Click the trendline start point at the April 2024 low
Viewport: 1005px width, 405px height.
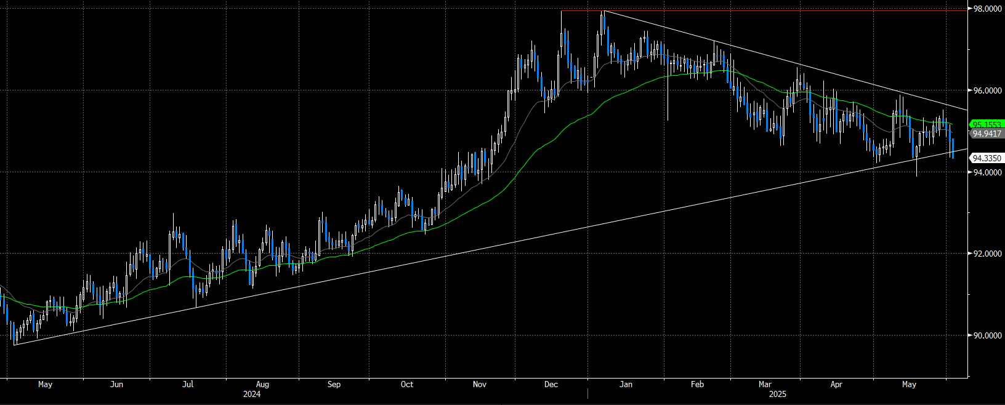click(x=14, y=345)
